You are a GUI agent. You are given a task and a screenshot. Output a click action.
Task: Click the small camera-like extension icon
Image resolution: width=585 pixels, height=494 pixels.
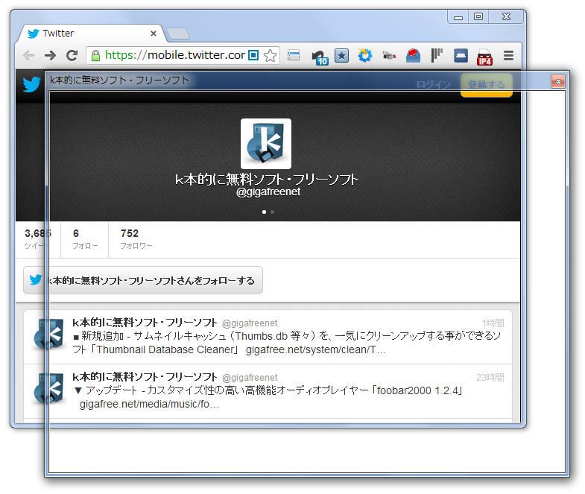pos(389,56)
